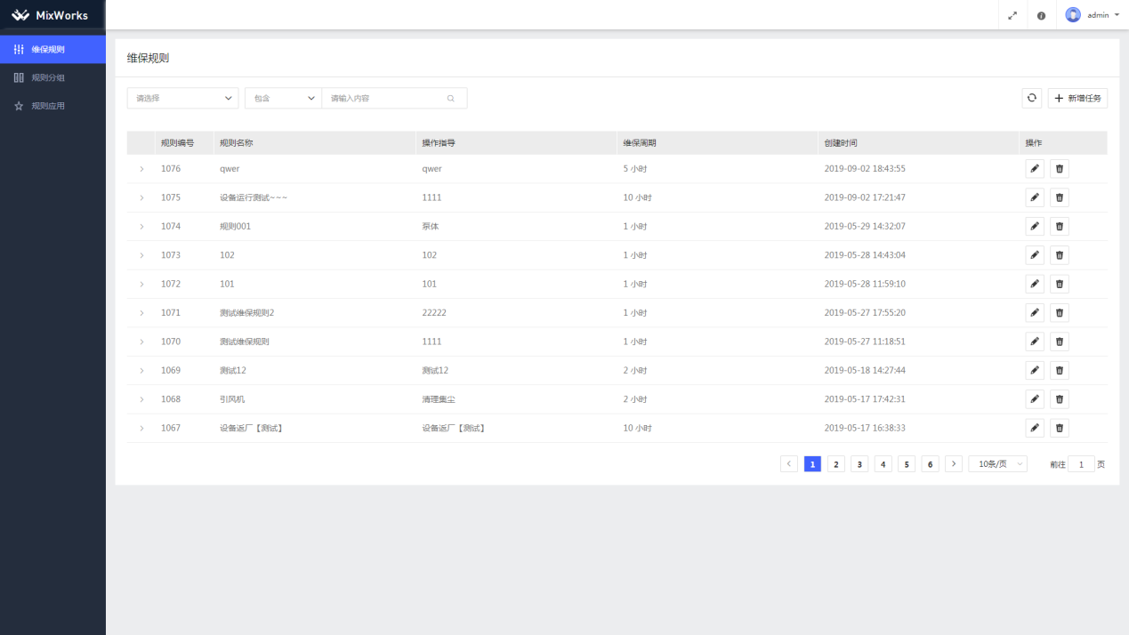Viewport: 1129px width, 635px height.
Task: Go to page 3 in pagination
Action: tap(859, 464)
